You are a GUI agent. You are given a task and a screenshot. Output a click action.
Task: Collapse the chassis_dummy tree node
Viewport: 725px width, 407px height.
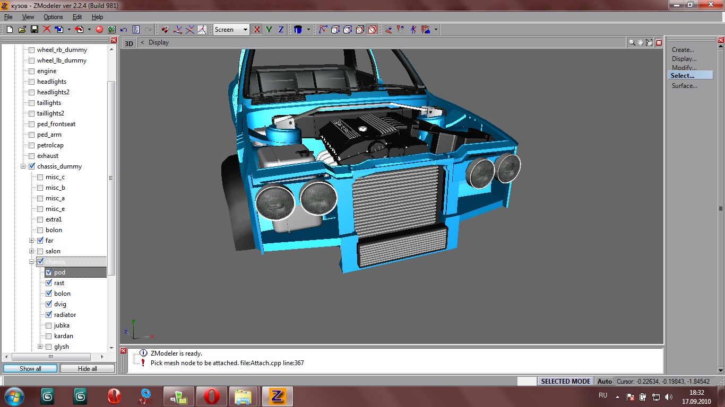23,166
